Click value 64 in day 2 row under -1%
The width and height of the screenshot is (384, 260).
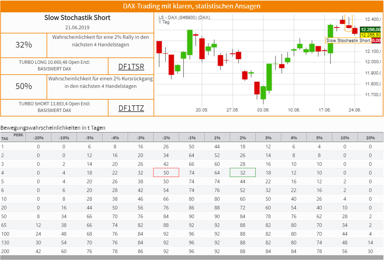pyautogui.click(x=192, y=155)
